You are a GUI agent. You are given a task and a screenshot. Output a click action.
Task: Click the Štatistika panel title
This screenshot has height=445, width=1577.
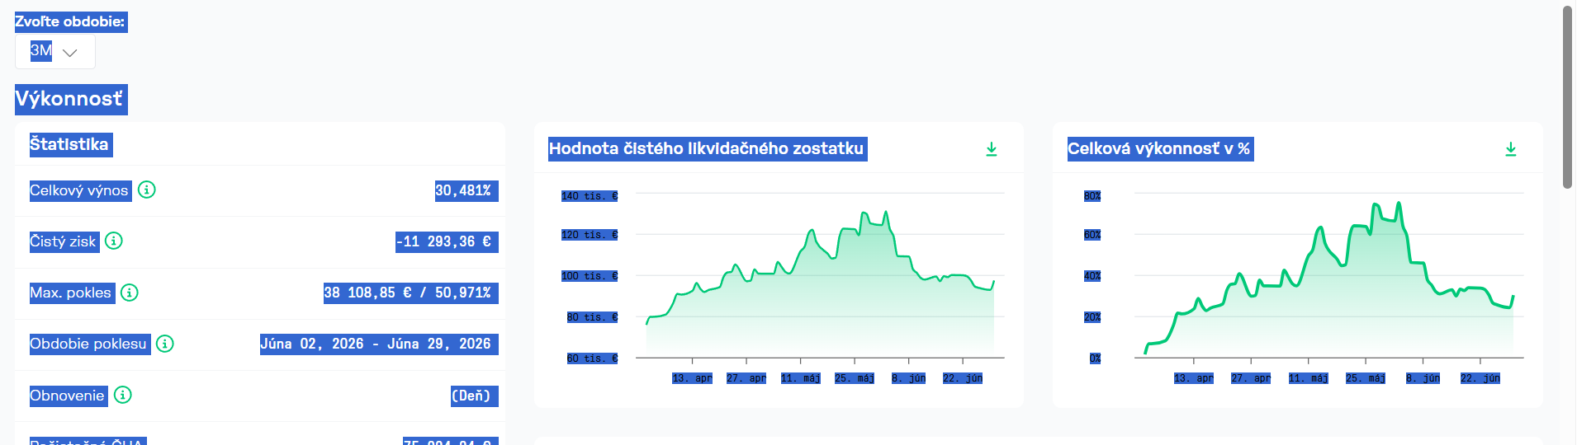tap(71, 145)
